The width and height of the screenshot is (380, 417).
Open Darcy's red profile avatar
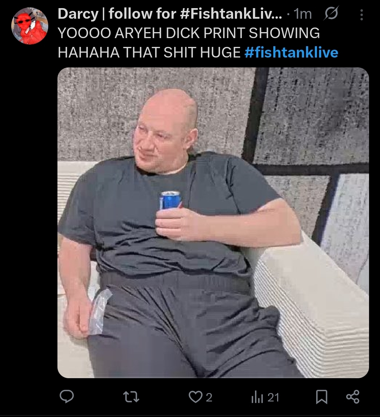click(x=30, y=26)
